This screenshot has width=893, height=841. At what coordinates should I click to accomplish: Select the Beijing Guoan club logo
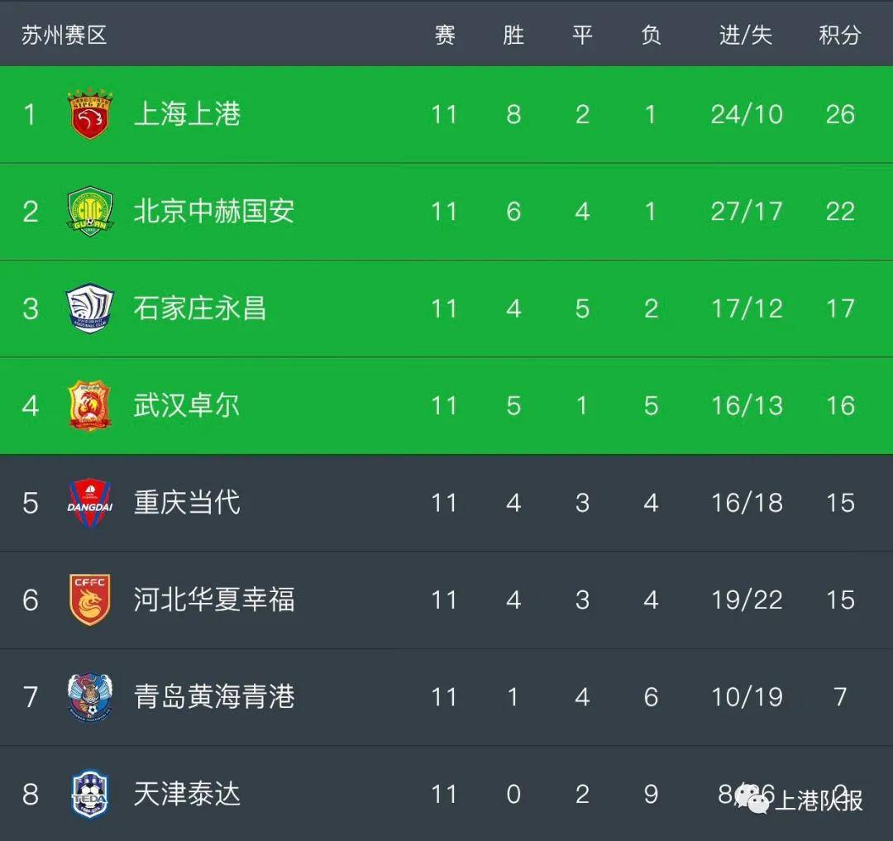[x=90, y=211]
